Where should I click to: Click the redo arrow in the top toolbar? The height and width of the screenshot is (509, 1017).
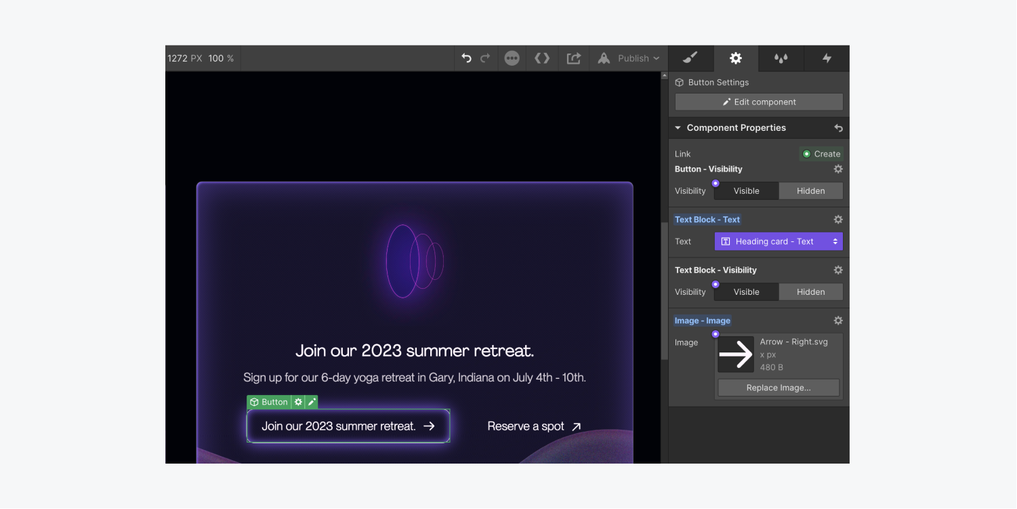485,58
